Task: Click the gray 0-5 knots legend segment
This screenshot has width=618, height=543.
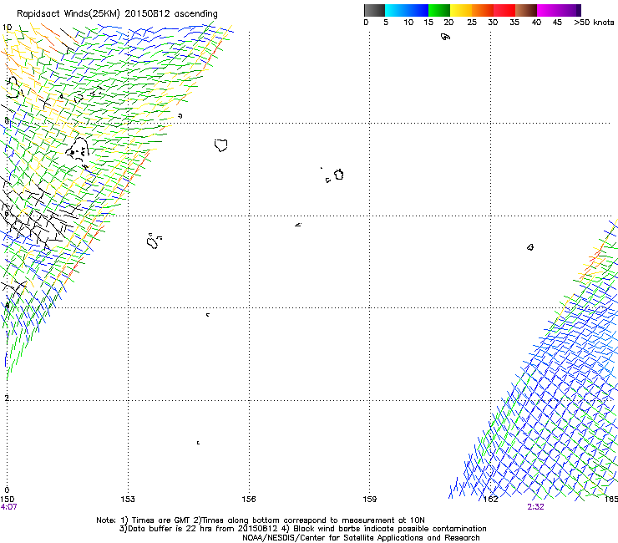Action: 374,10
